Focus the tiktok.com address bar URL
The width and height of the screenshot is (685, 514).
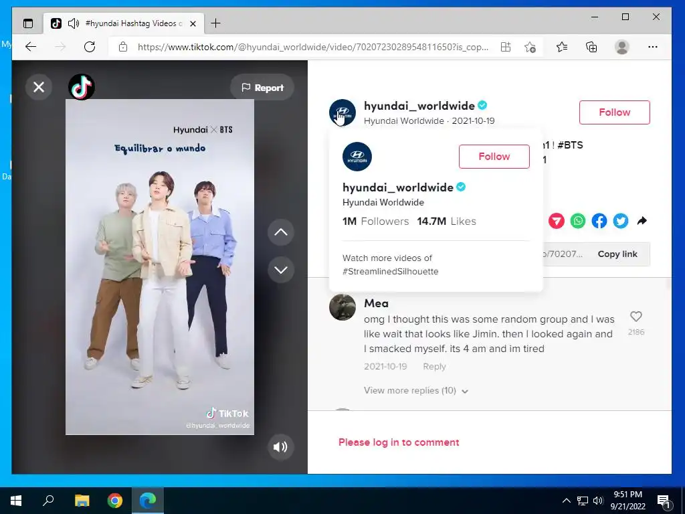[x=313, y=47]
